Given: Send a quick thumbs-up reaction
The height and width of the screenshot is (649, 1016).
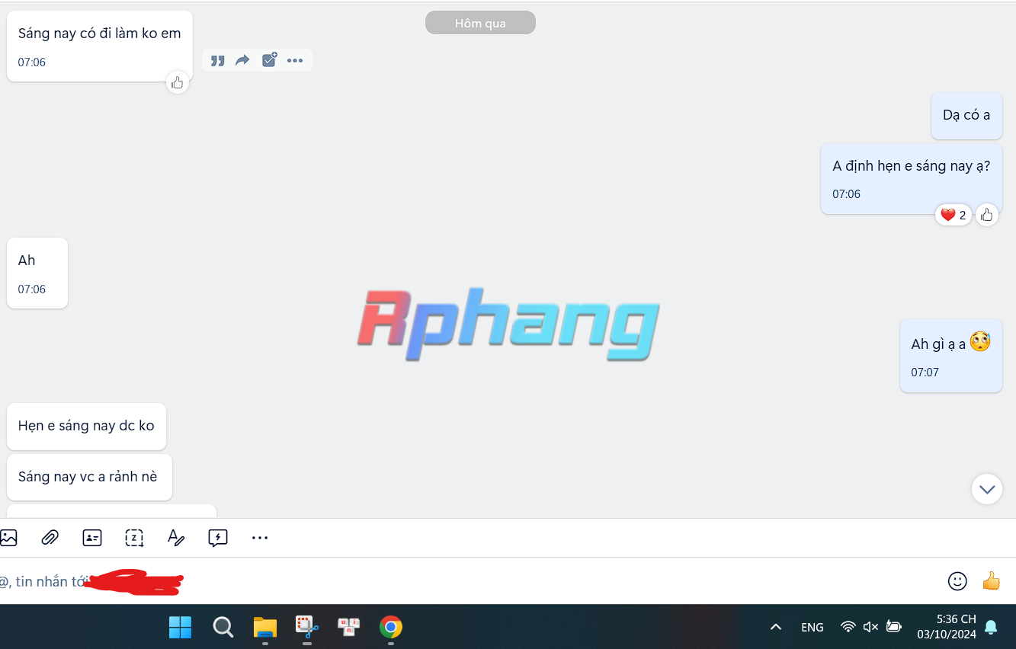Looking at the screenshot, I should pos(992,581).
